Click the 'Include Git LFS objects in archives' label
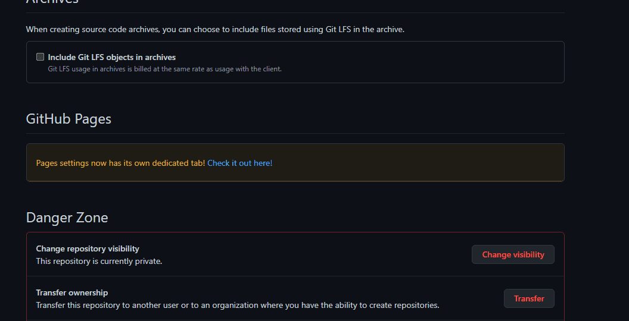 pos(112,57)
